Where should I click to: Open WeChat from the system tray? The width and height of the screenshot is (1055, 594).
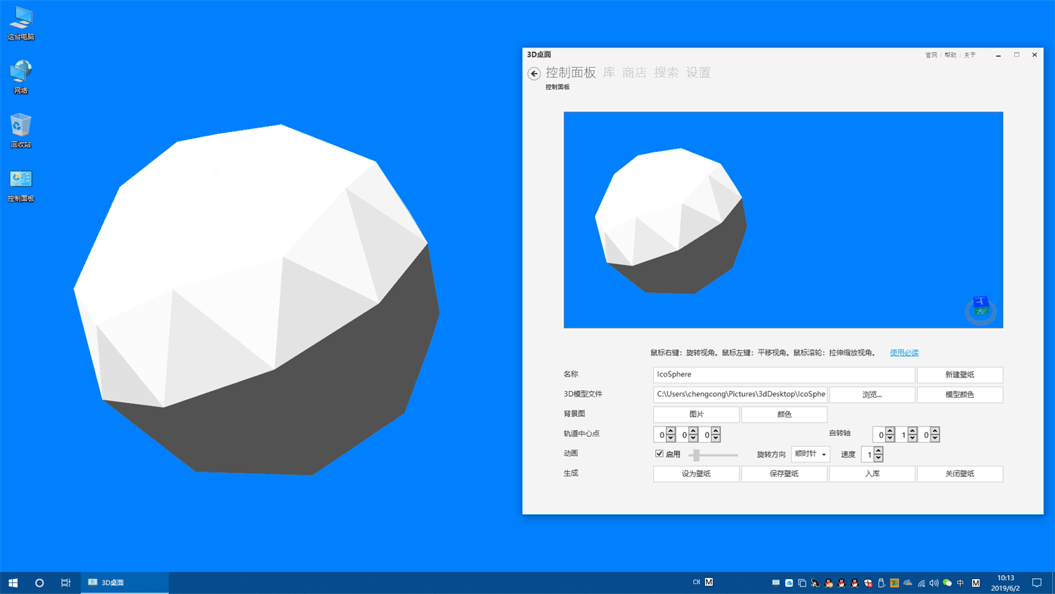(947, 582)
